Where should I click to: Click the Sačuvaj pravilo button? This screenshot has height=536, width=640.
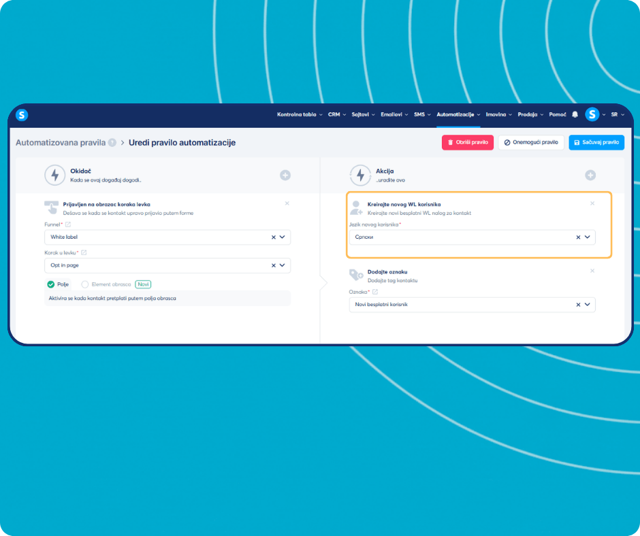[x=596, y=142]
